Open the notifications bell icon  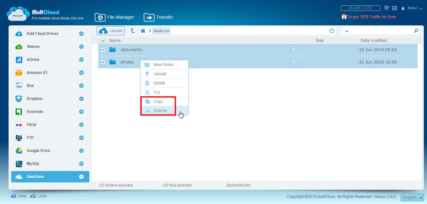tap(403, 8)
